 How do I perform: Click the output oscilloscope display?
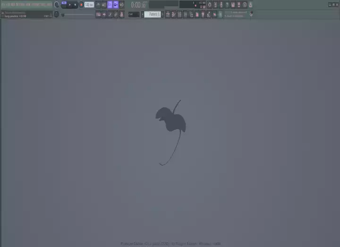pos(163,5)
